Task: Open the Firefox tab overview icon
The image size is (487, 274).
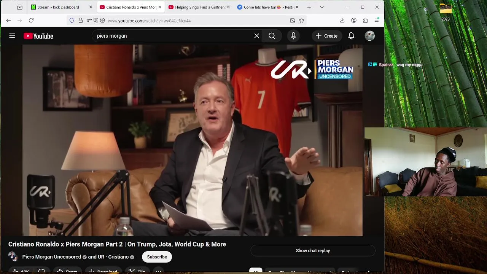Action: pyautogui.click(x=20, y=7)
